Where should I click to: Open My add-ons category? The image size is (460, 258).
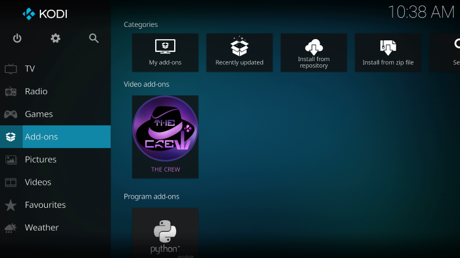point(165,53)
